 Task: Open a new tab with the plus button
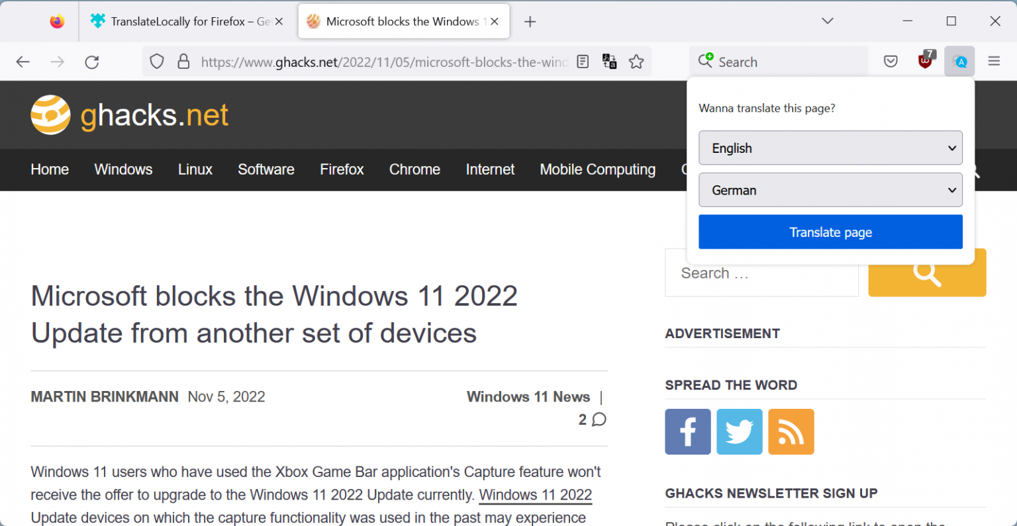pyautogui.click(x=530, y=22)
